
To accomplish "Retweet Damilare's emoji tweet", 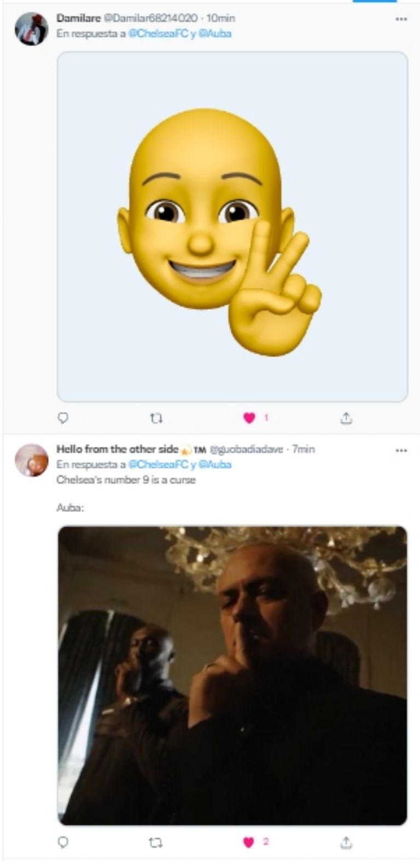I will (156, 418).
